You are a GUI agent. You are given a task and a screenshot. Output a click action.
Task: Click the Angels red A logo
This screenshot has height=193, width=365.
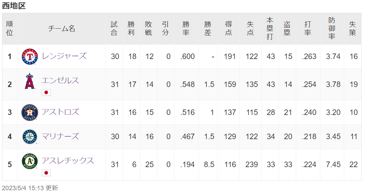coord(30,81)
